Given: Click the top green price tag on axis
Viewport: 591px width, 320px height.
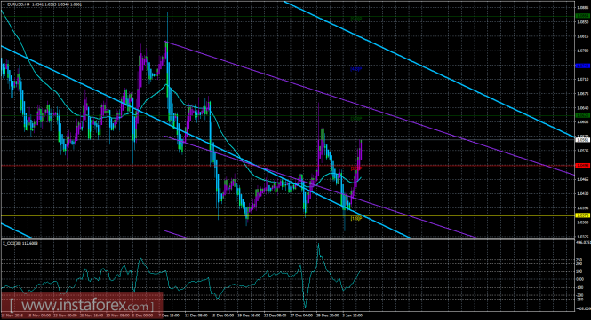Looking at the screenshot, I should click(x=583, y=16).
